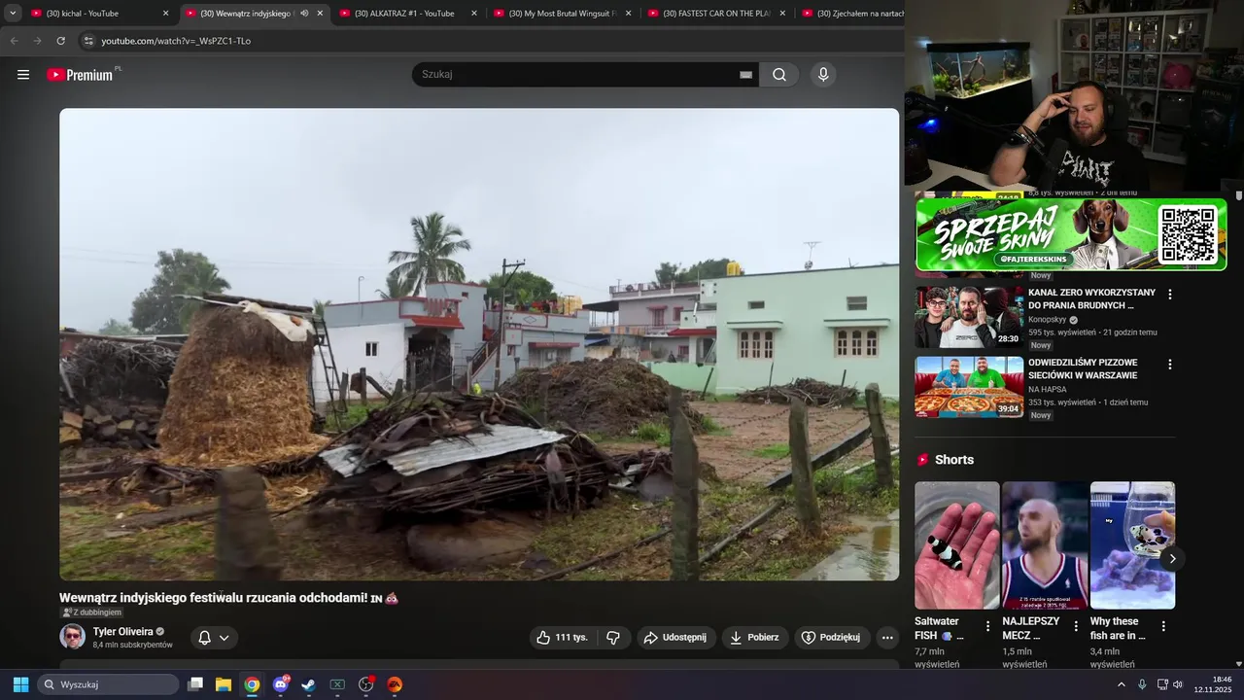1244x700 pixels.
Task: Open 'KANAŁ ZERO WYKORZYSTANY DO PRANIA' title
Action: point(1091,298)
